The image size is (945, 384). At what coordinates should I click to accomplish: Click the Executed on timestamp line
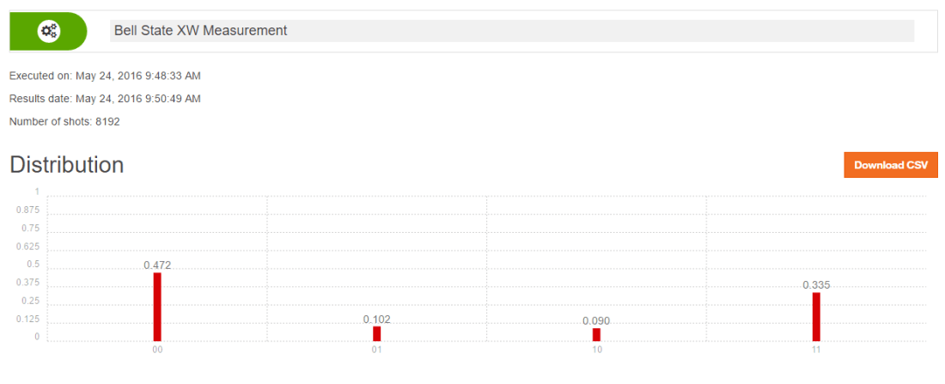(x=105, y=76)
